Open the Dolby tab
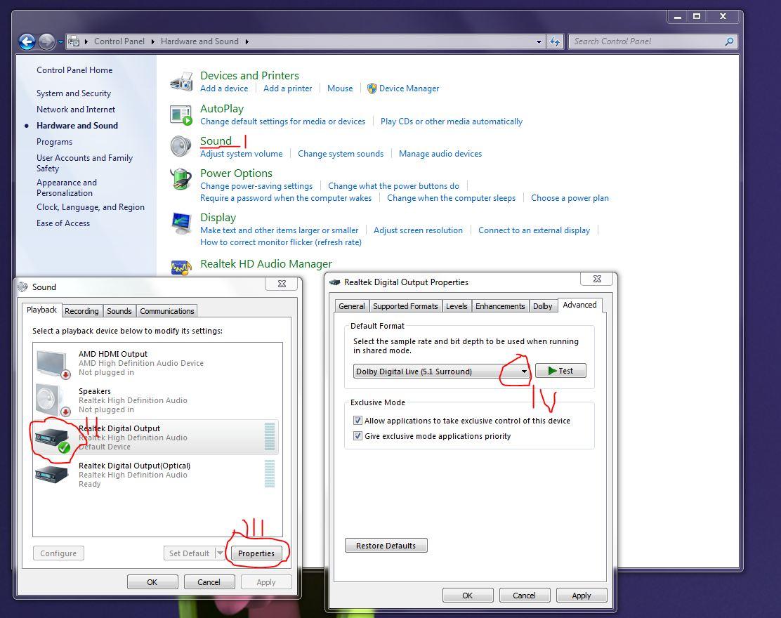The width and height of the screenshot is (781, 618). pyautogui.click(x=542, y=305)
